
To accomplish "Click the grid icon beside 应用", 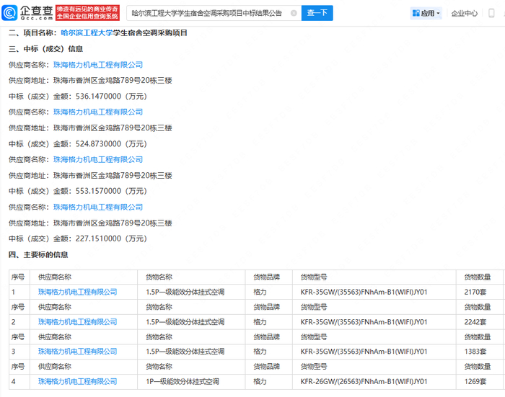I will click(x=416, y=13).
